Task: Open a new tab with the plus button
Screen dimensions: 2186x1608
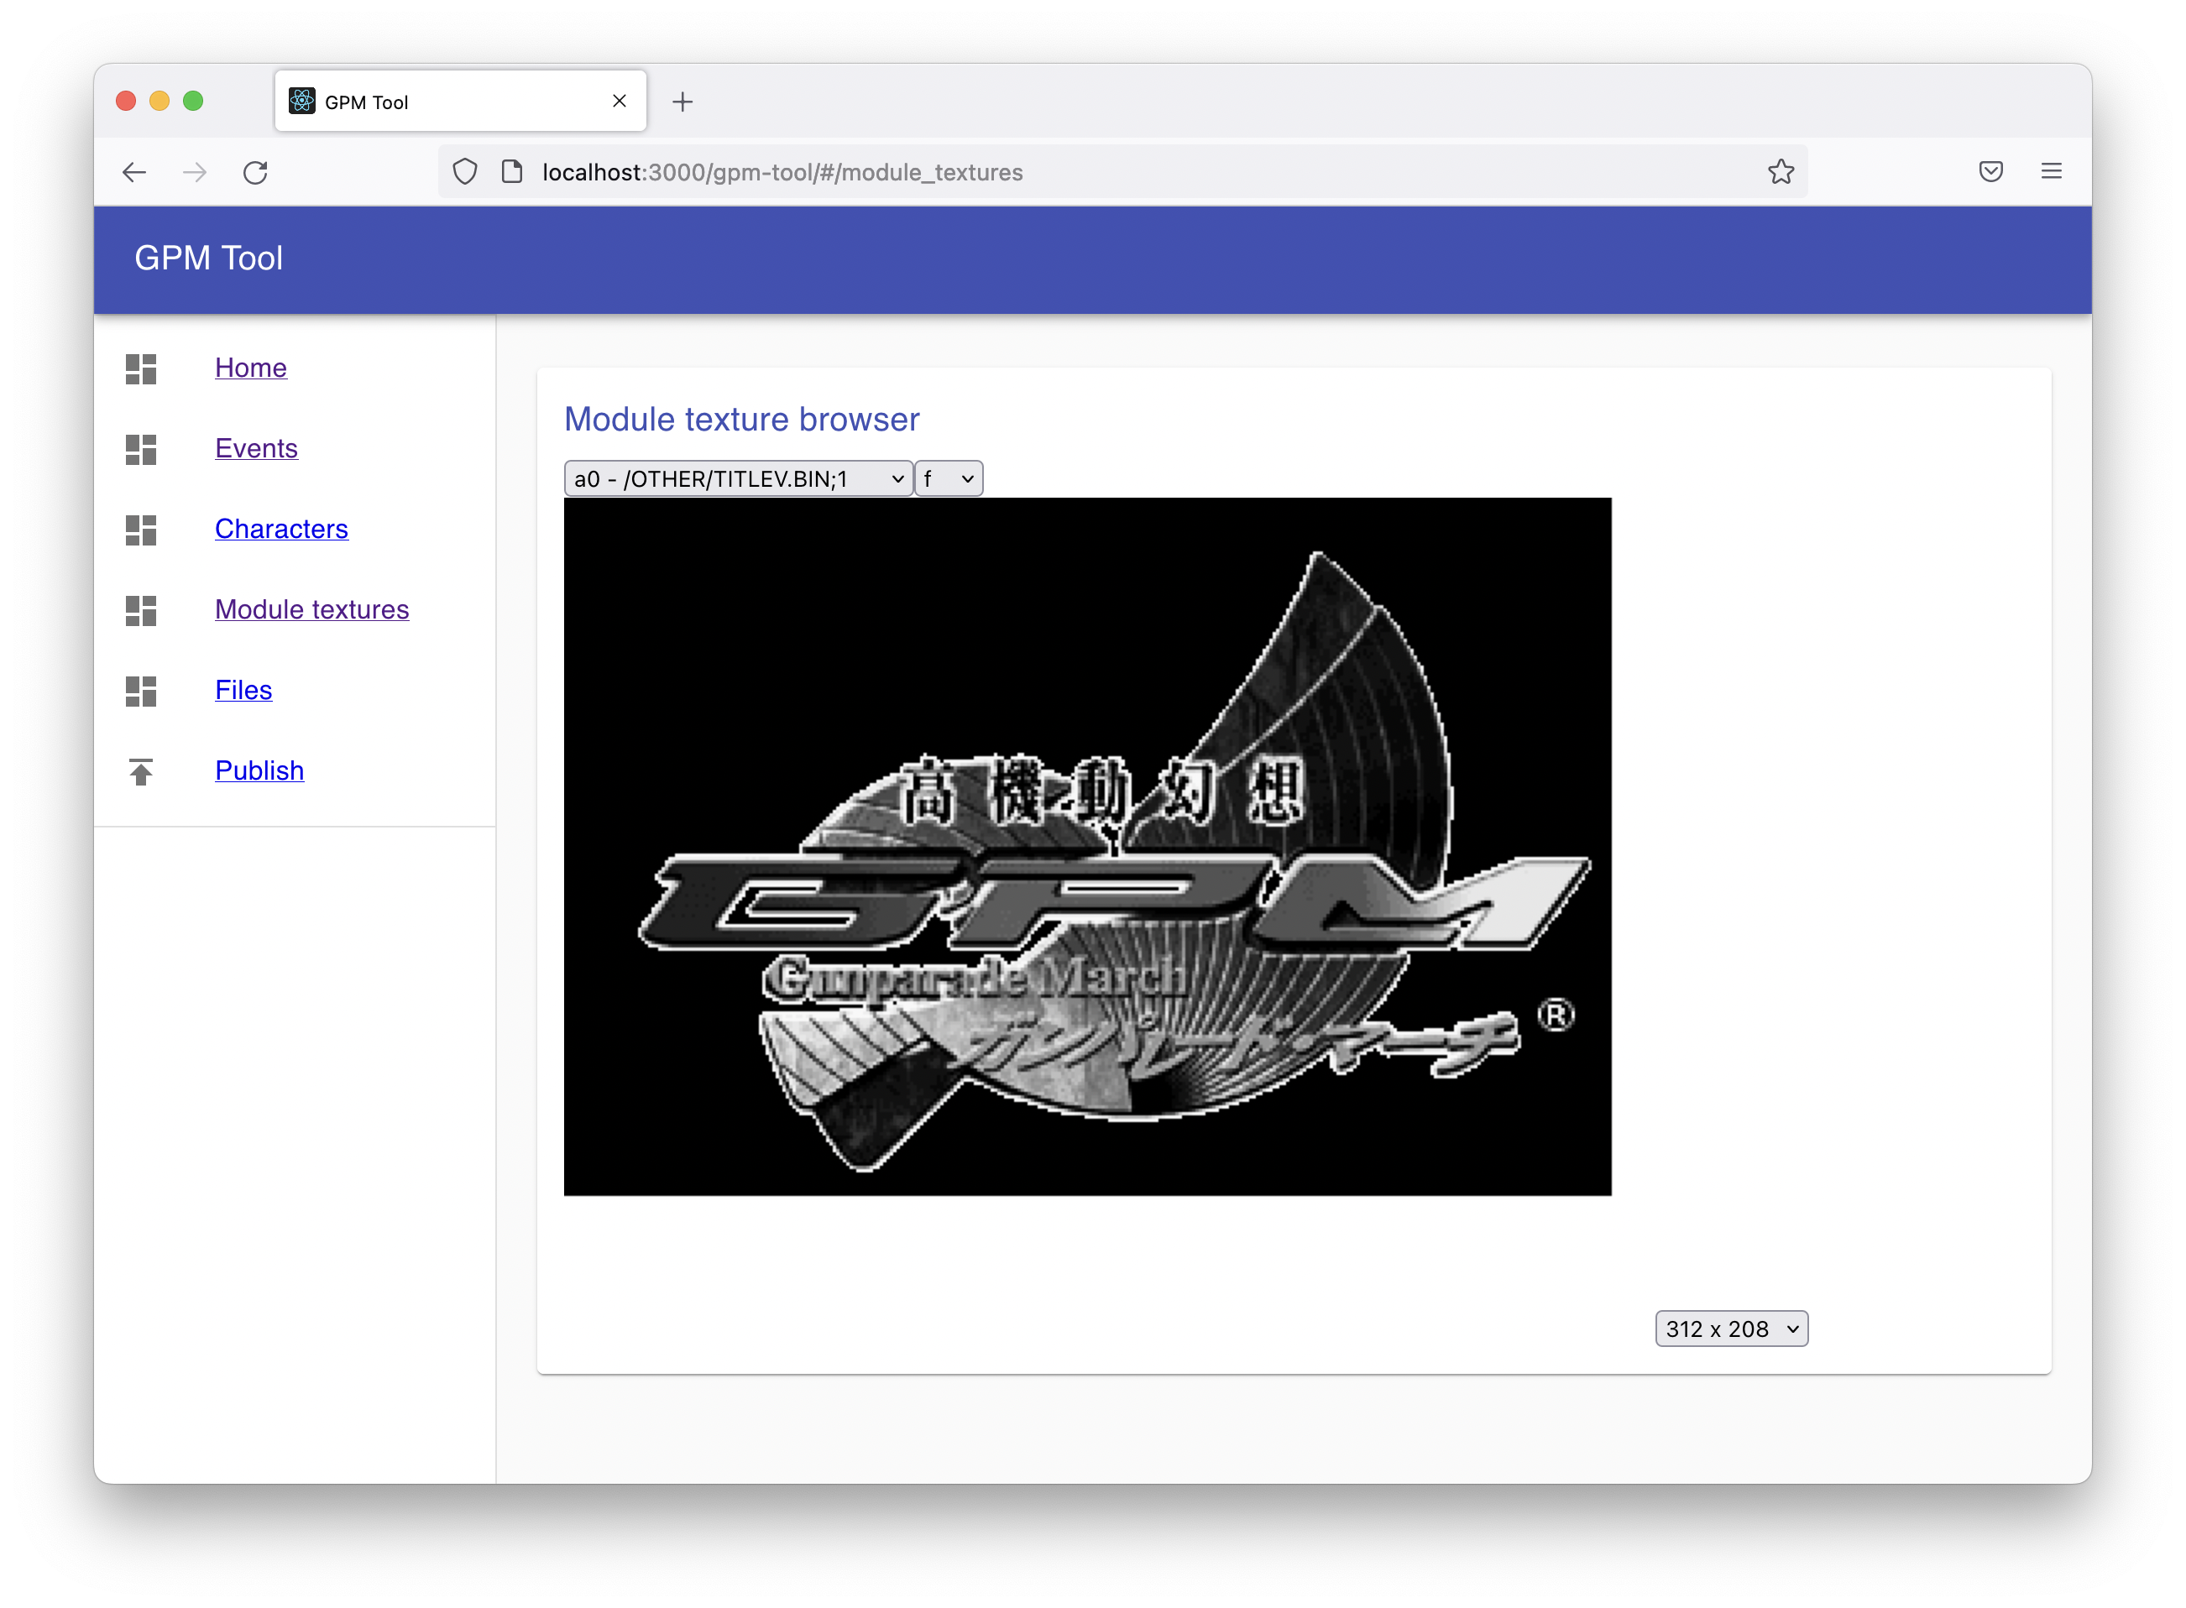Action: coord(682,102)
